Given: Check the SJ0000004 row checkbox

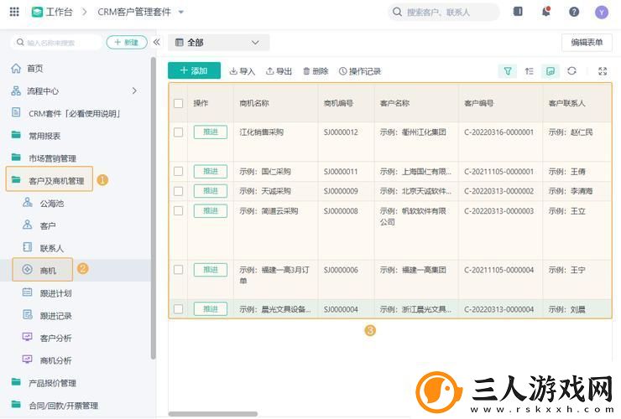Looking at the screenshot, I should 178,309.
